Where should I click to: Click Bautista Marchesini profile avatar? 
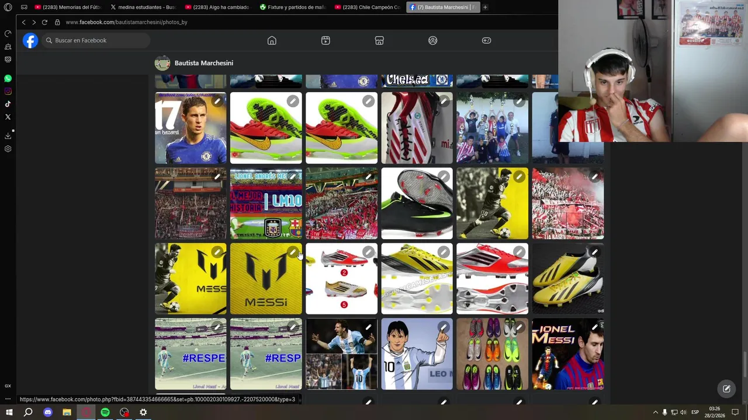[162, 63]
